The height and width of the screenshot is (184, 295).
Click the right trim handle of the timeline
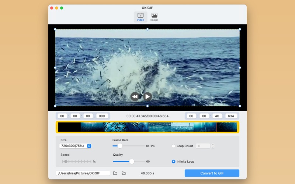(x=238, y=127)
